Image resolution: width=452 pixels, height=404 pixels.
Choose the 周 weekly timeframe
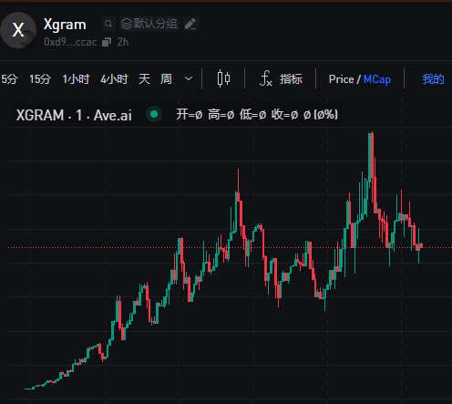pos(166,79)
